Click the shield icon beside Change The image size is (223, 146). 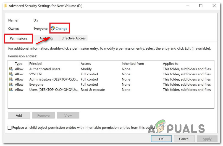point(53,28)
